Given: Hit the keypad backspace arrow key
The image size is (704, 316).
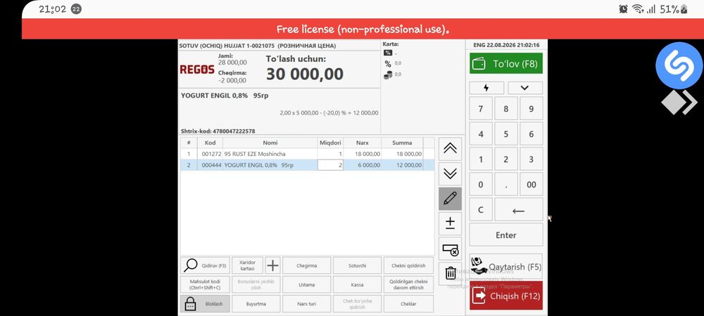Looking at the screenshot, I should pos(519,209).
